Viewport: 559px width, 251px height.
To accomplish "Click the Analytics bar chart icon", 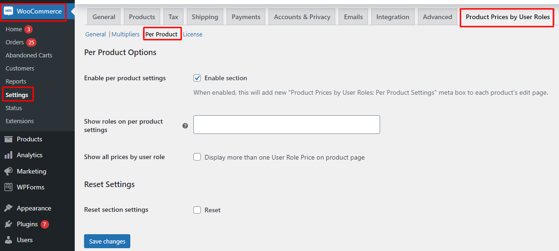I will [x=8, y=155].
